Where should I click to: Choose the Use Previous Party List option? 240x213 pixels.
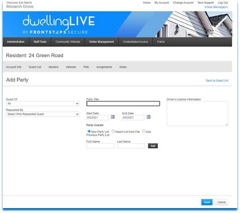click(x=144, y=131)
